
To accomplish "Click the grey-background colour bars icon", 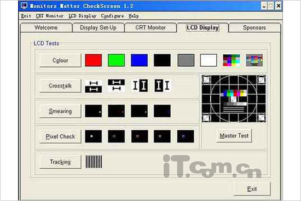I will click(254, 60).
